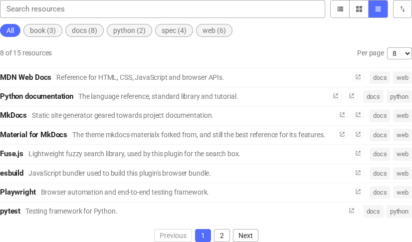Go to the Previous page button
This screenshot has height=242, width=412.
pyautogui.click(x=173, y=236)
